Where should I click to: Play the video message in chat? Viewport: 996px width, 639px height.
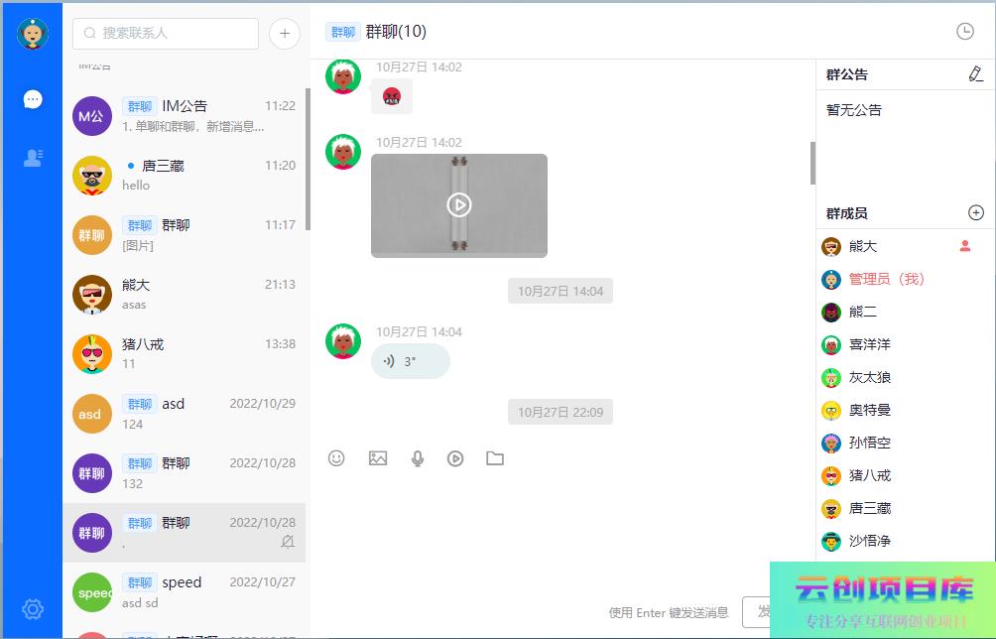coord(458,204)
